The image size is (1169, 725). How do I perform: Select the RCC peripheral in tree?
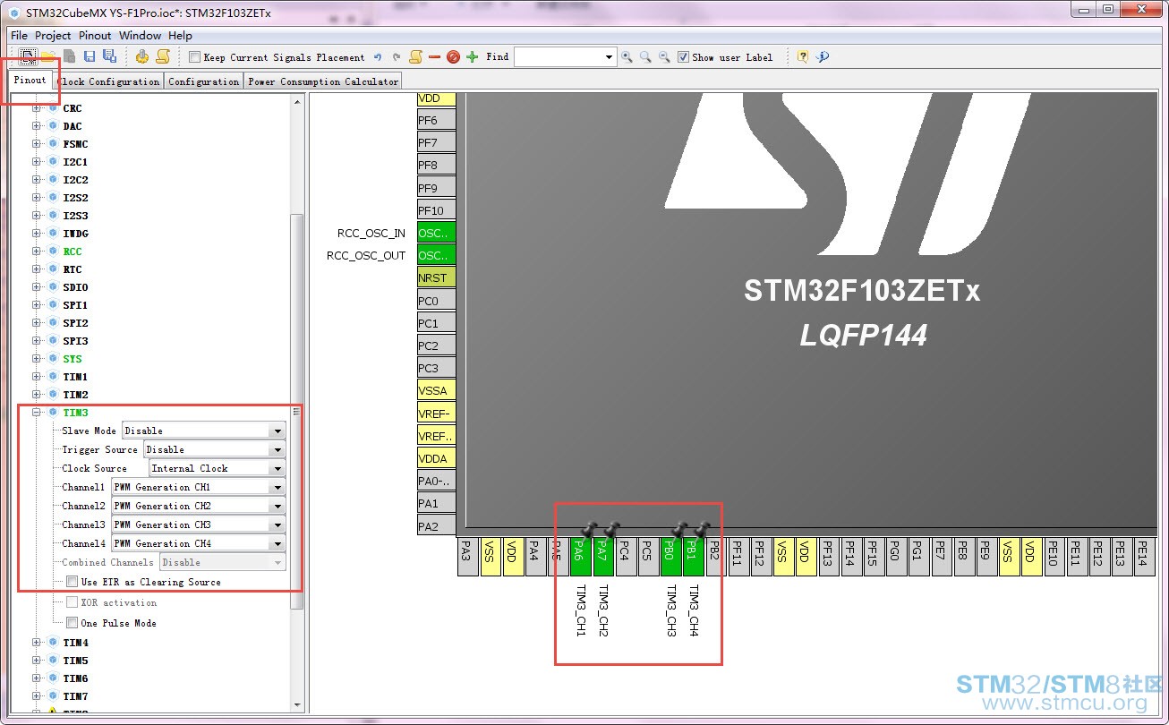73,252
